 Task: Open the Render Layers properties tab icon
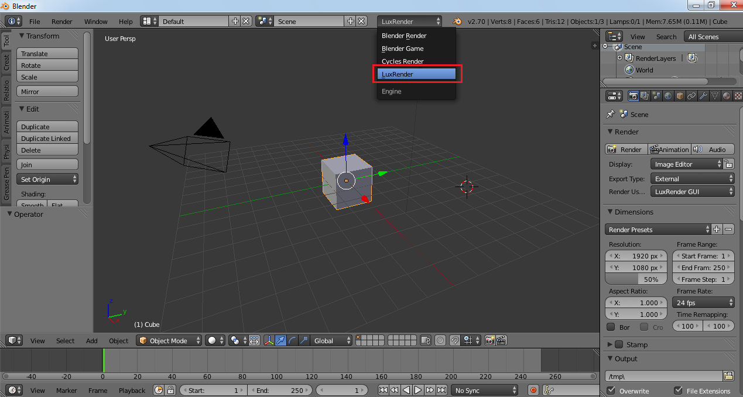[645, 96]
